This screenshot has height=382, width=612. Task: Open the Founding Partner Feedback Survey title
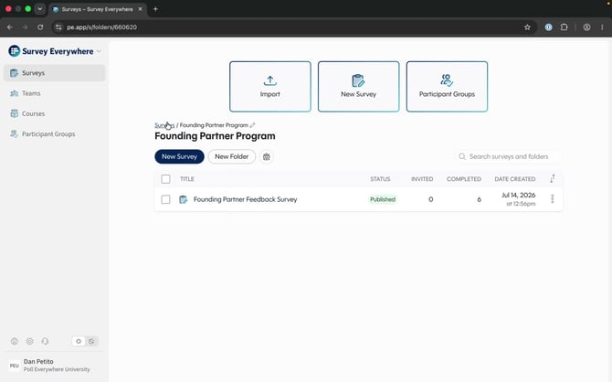coord(245,199)
